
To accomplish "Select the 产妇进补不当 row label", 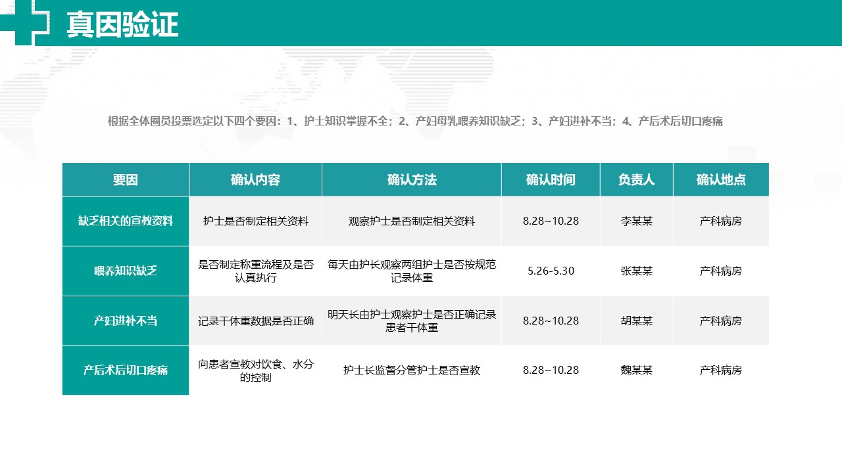I will (126, 321).
